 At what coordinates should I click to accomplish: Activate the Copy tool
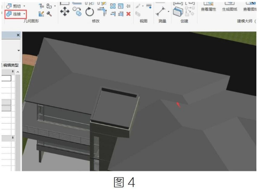77,11
